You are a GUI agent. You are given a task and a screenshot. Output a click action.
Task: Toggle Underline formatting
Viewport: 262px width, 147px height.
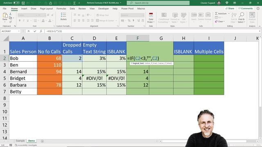tap(28, 21)
